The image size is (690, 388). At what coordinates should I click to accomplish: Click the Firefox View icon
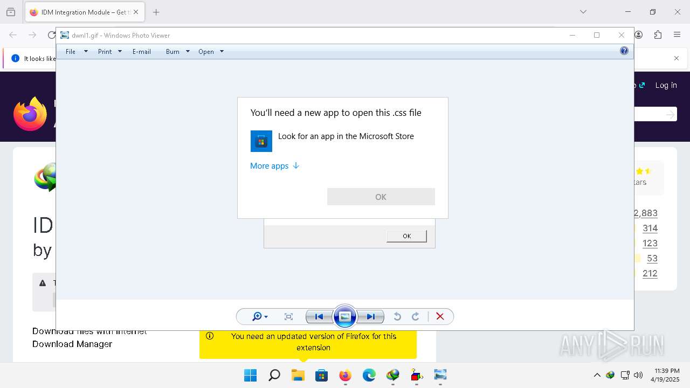[x=11, y=12]
